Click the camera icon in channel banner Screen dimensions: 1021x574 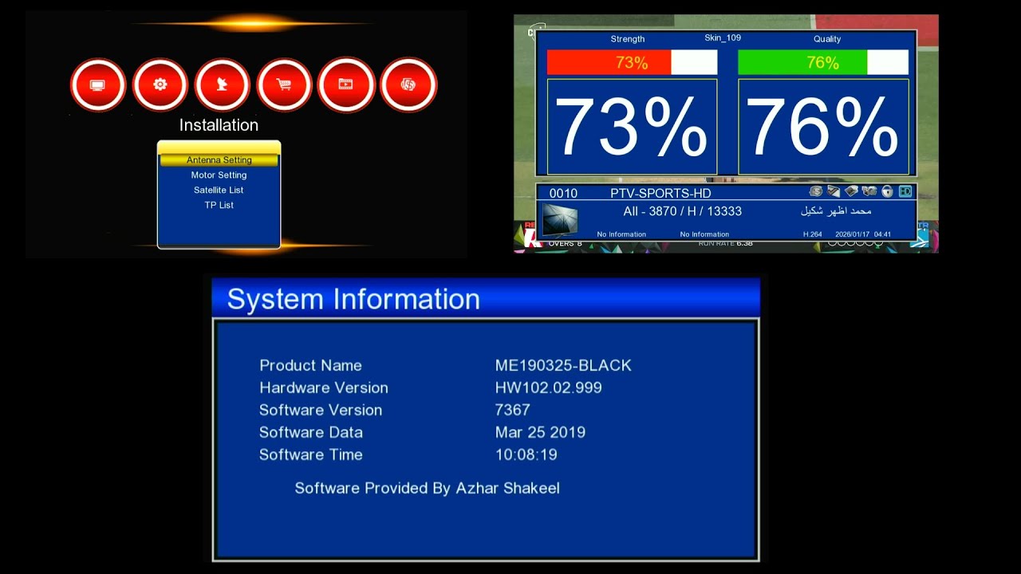pyautogui.click(x=869, y=191)
